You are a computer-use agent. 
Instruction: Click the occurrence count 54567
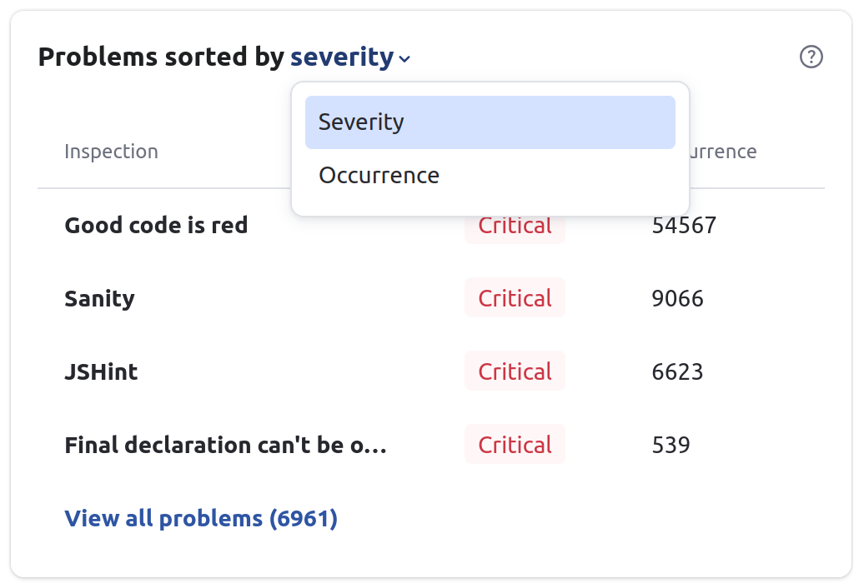tap(684, 225)
